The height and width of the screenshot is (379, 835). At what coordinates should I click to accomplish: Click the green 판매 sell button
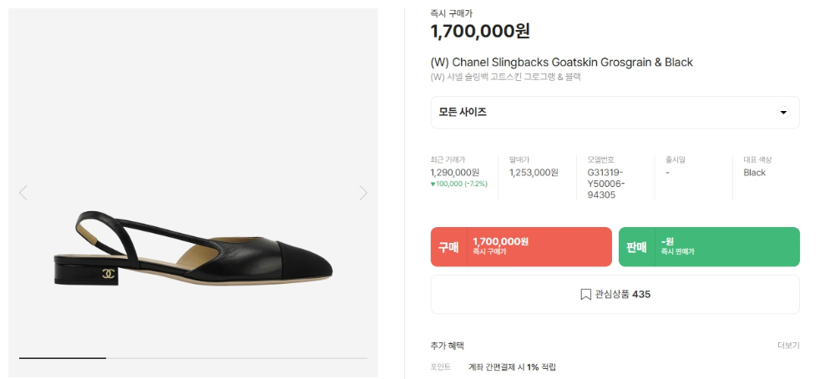point(709,247)
